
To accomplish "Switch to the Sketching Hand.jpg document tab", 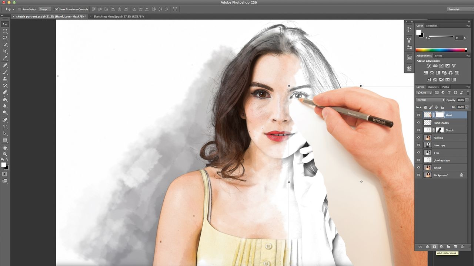I will 118,17.
